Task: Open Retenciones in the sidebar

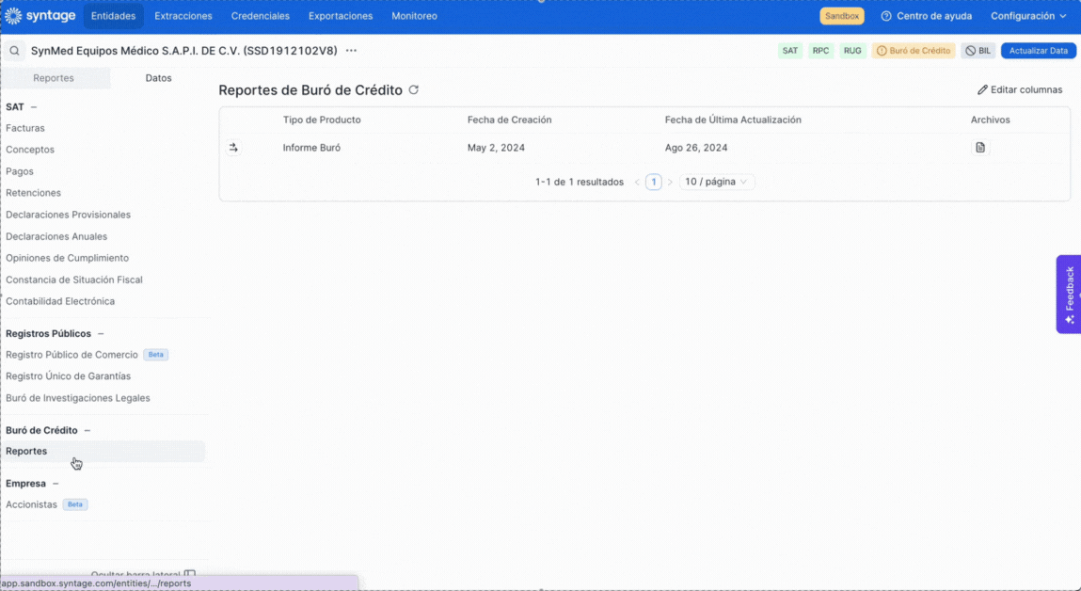Action: pos(33,193)
